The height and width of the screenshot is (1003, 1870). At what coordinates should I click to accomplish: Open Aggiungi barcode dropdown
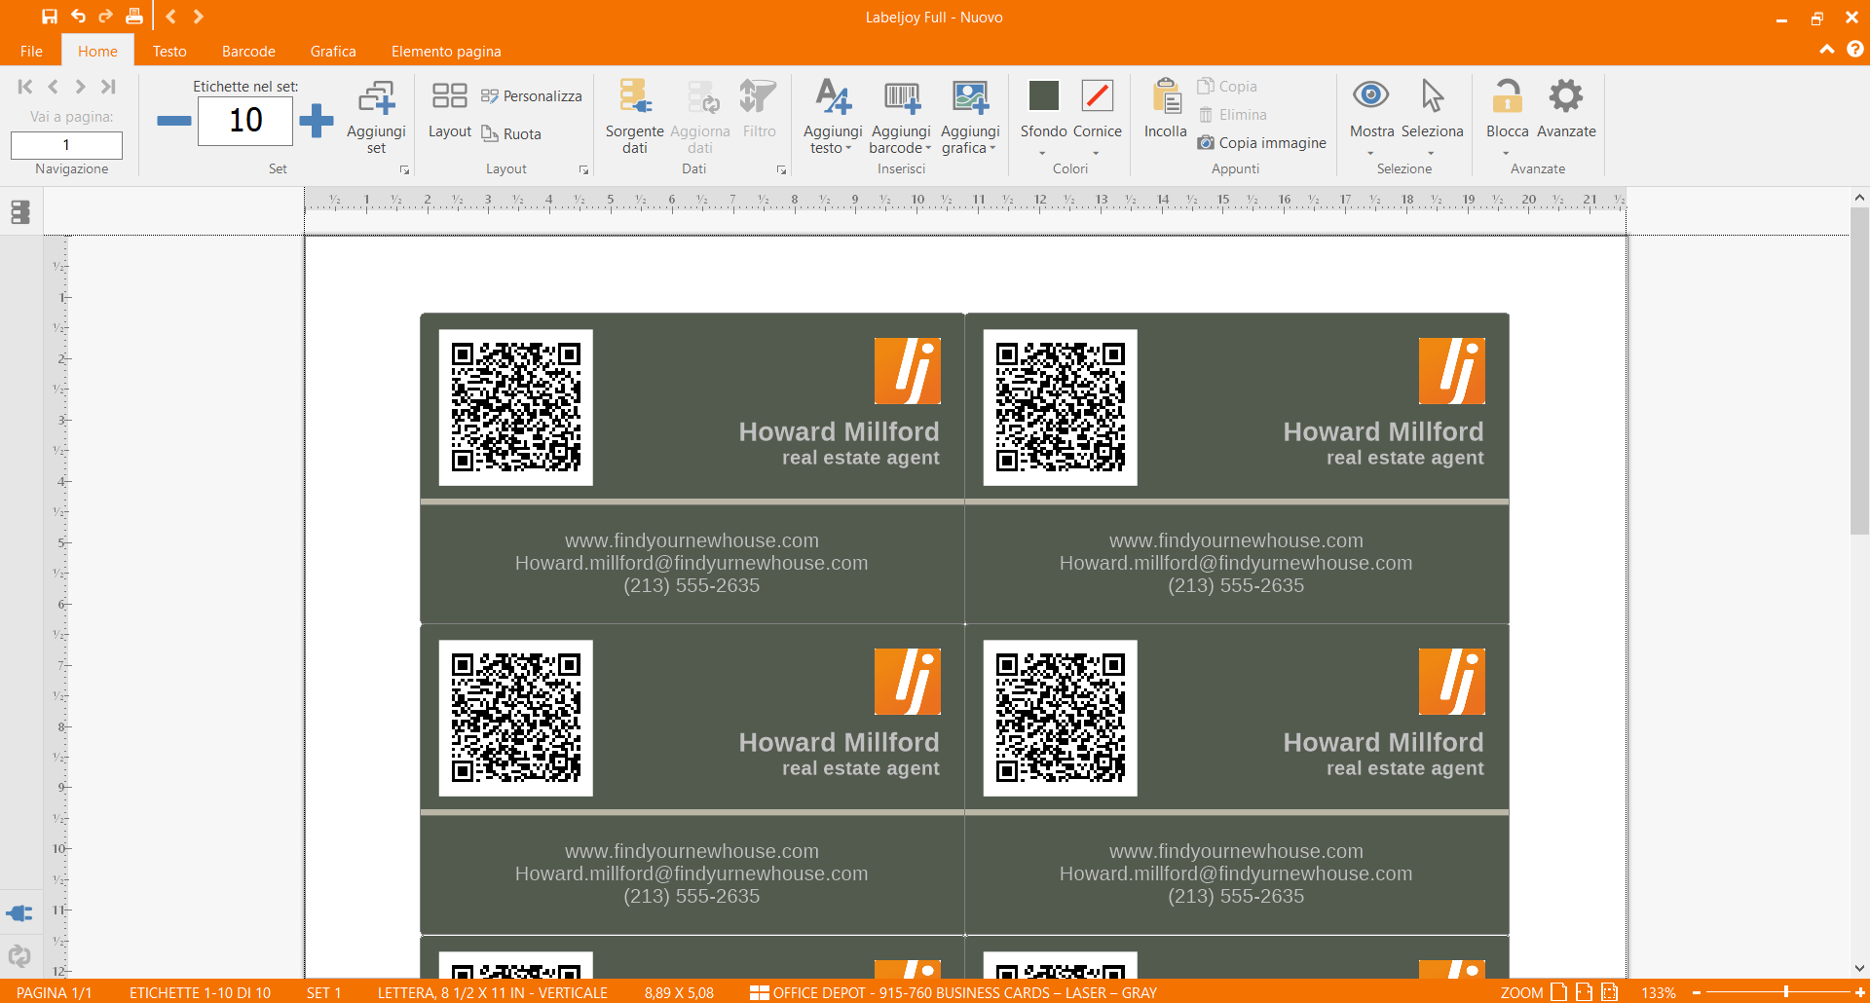click(x=901, y=118)
